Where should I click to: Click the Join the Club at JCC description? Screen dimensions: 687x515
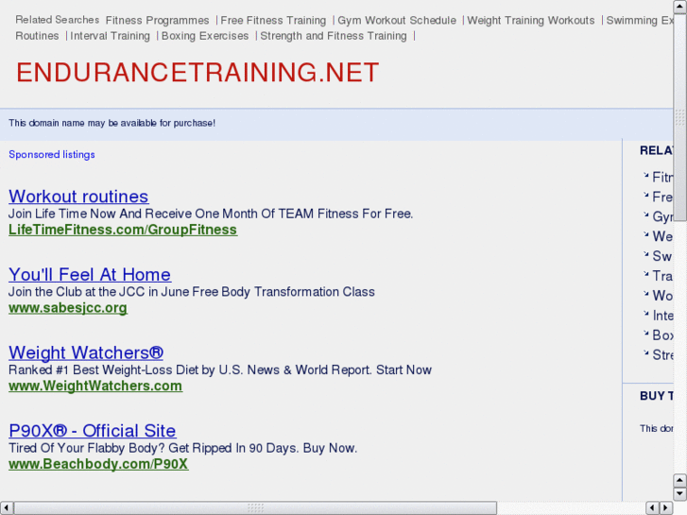coord(192,292)
